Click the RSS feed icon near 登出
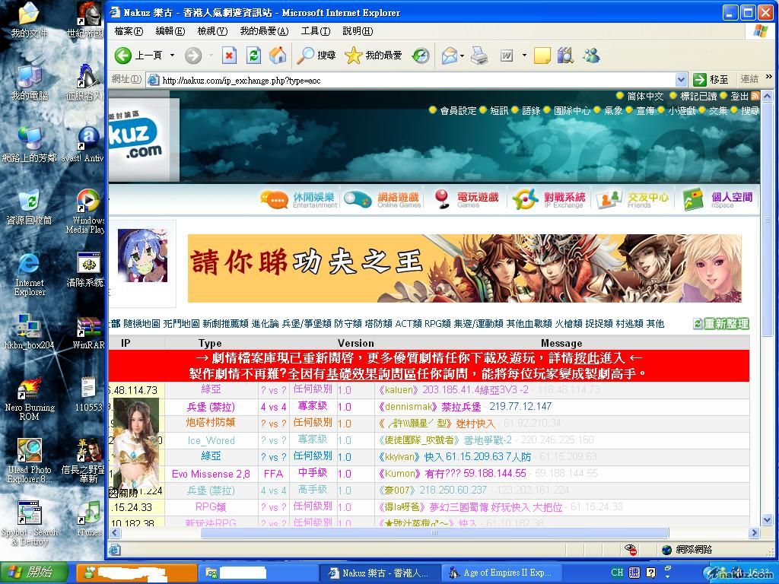This screenshot has width=779, height=584. click(755, 97)
